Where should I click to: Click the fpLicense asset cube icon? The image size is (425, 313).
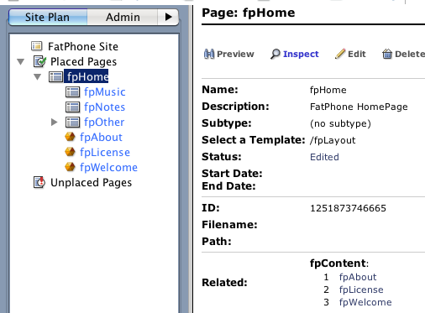(x=70, y=152)
